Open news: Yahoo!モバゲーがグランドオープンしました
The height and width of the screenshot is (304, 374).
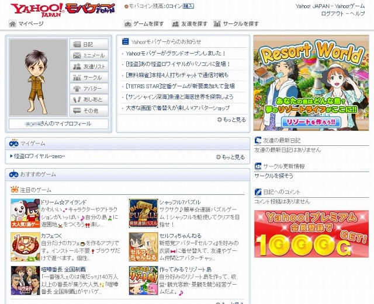pos(175,53)
